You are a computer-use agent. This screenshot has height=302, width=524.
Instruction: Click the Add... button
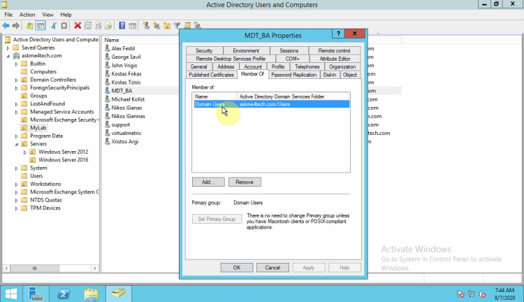click(208, 182)
